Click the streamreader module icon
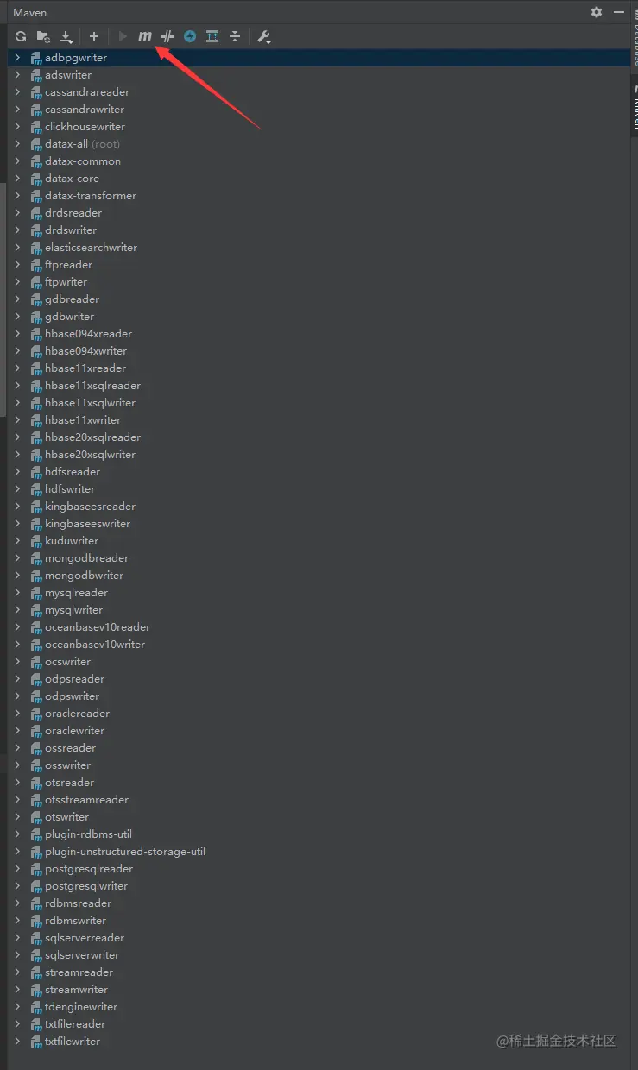The image size is (638, 1070). [x=36, y=972]
